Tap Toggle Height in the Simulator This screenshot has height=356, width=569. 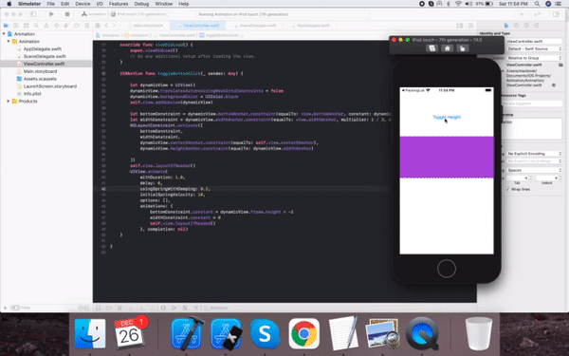point(447,117)
